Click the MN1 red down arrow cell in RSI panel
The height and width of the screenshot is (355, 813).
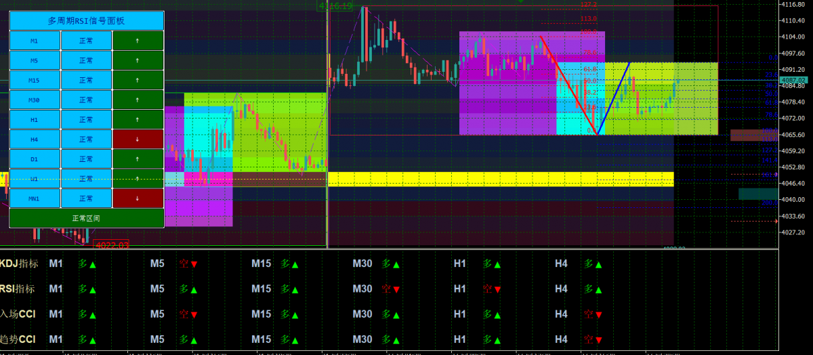[x=138, y=199]
